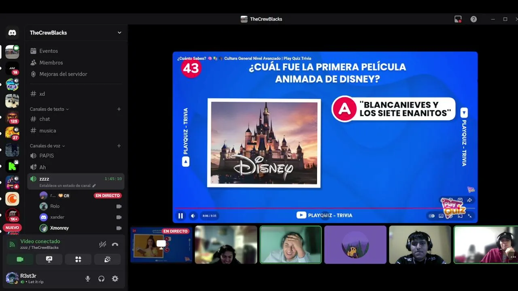Open the red-dot inbox icon in title bar

[458, 19]
